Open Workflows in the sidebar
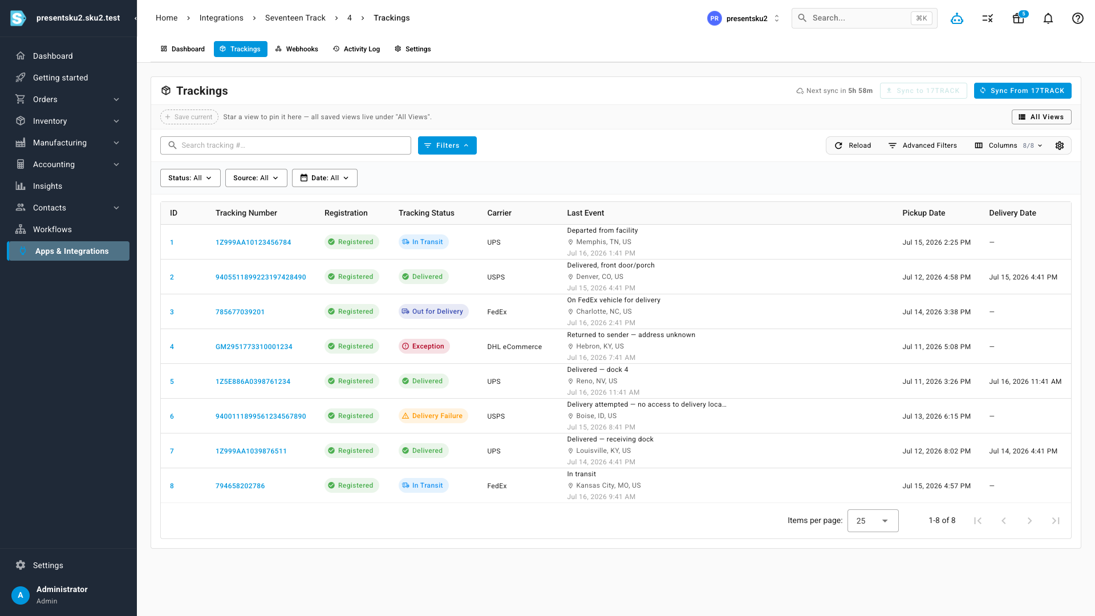 point(68,229)
